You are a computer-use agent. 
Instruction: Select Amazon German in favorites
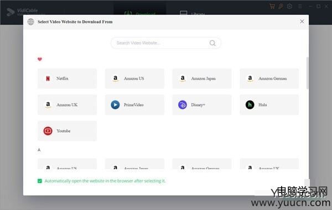coord(269,78)
